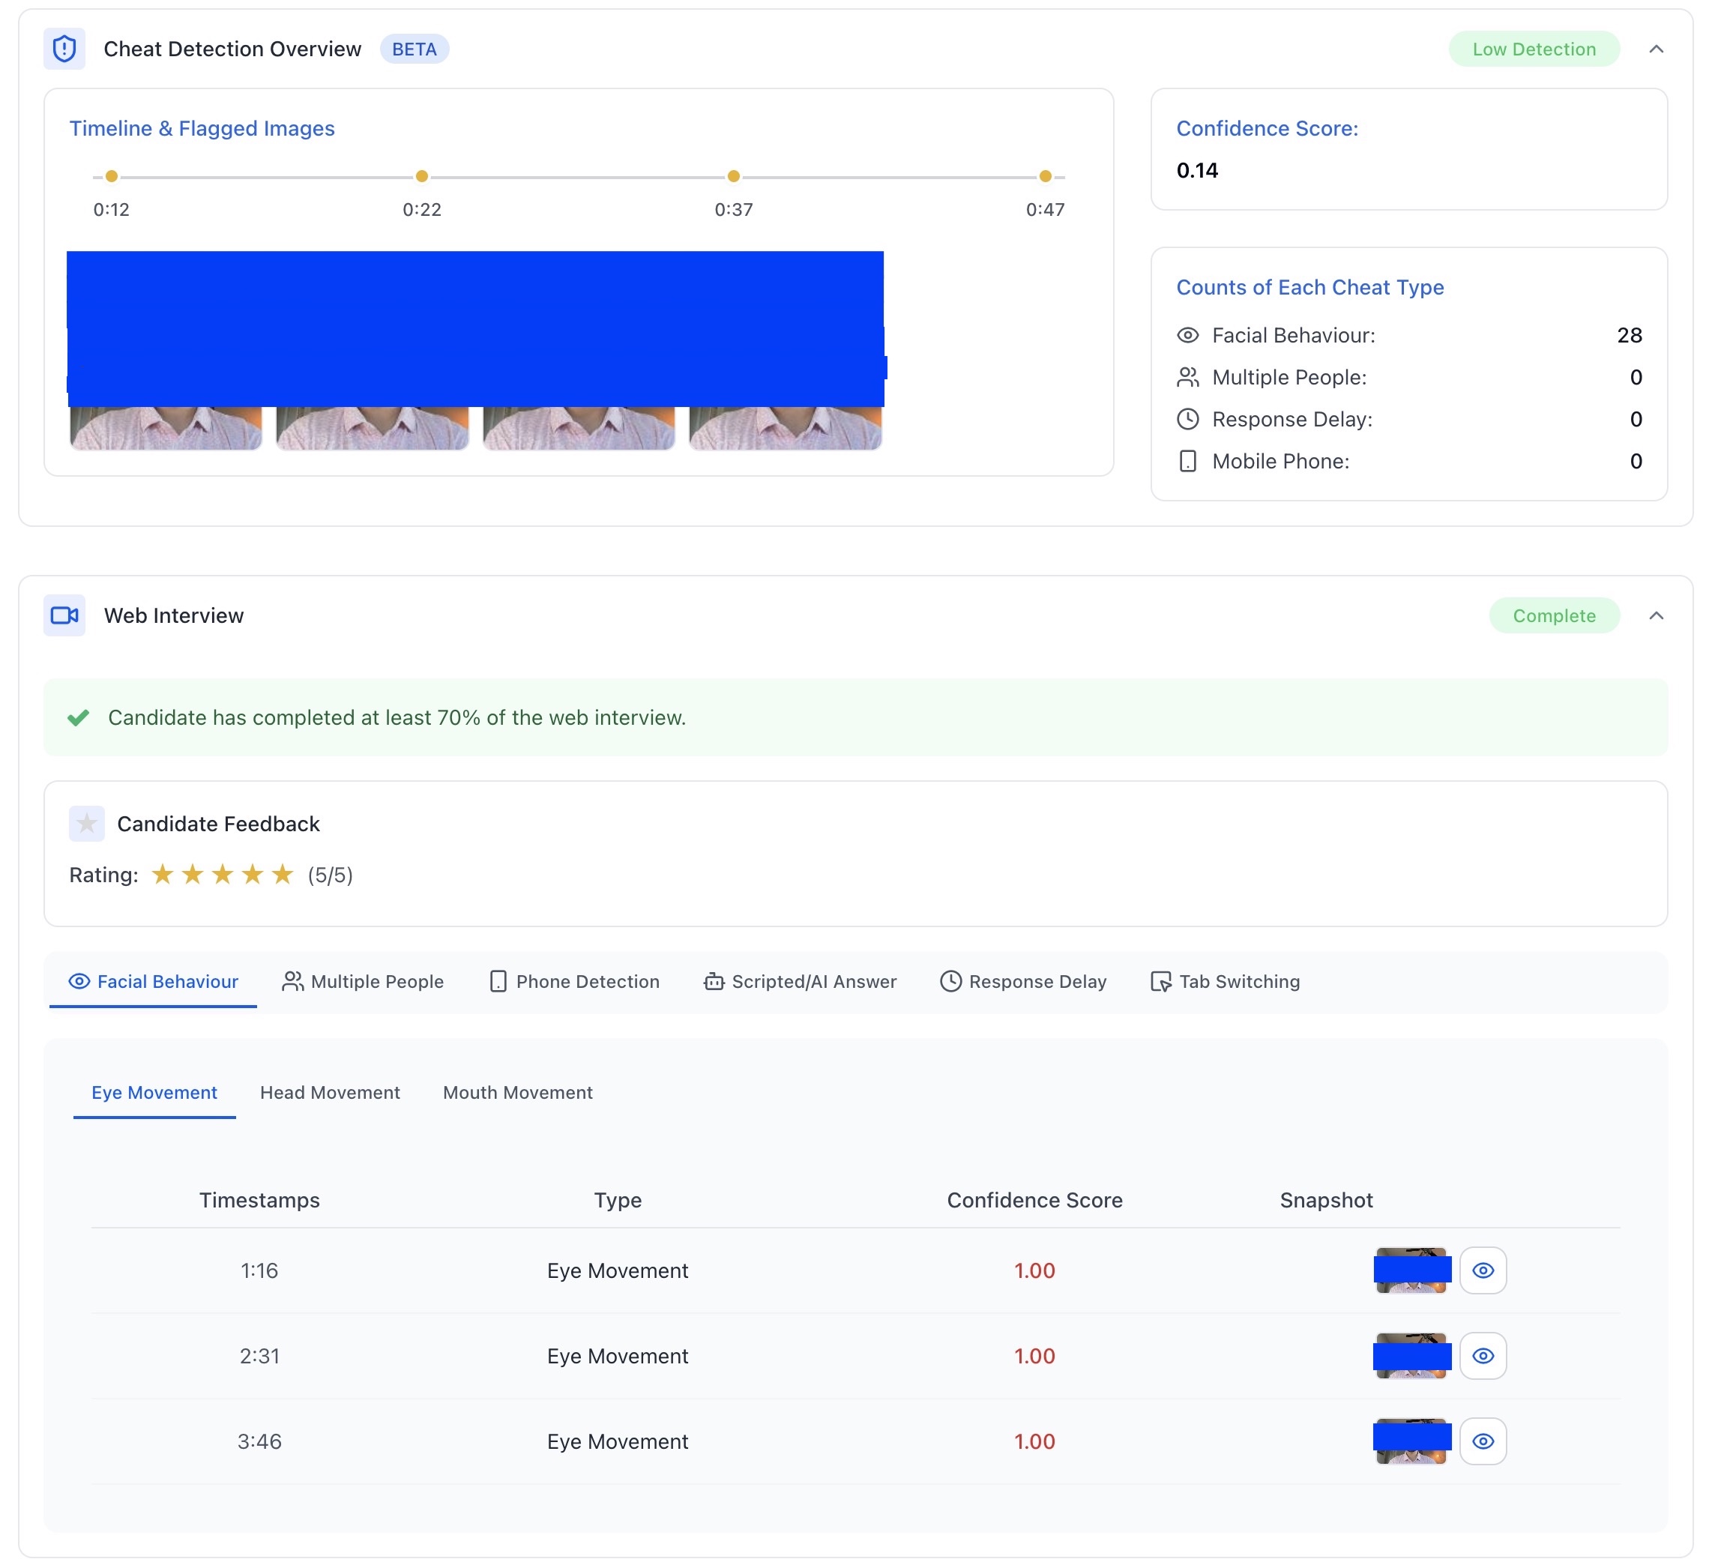Click the video camera Web Interview icon

pos(64,615)
